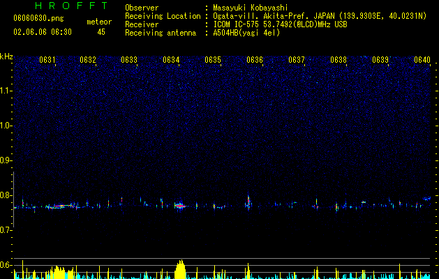
Task: Click the 0.8 kHz axis label
Action: coord(6,195)
